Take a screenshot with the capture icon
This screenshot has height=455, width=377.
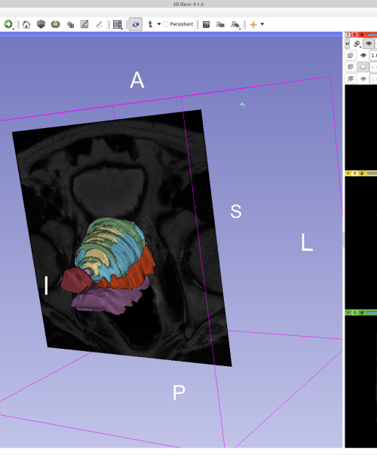(206, 24)
